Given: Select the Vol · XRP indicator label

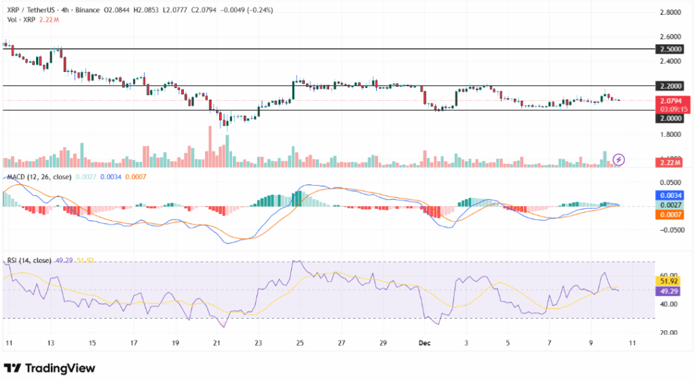Looking at the screenshot, I should 22,20.
